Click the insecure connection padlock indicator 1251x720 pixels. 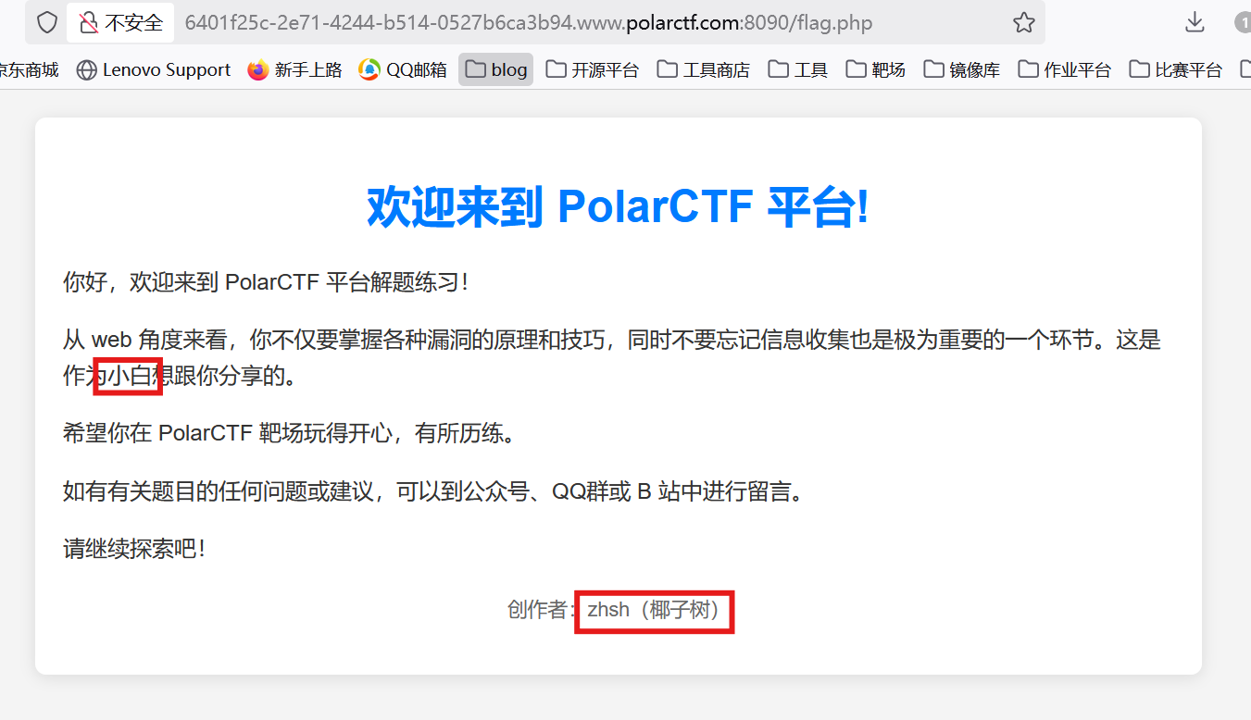(89, 22)
